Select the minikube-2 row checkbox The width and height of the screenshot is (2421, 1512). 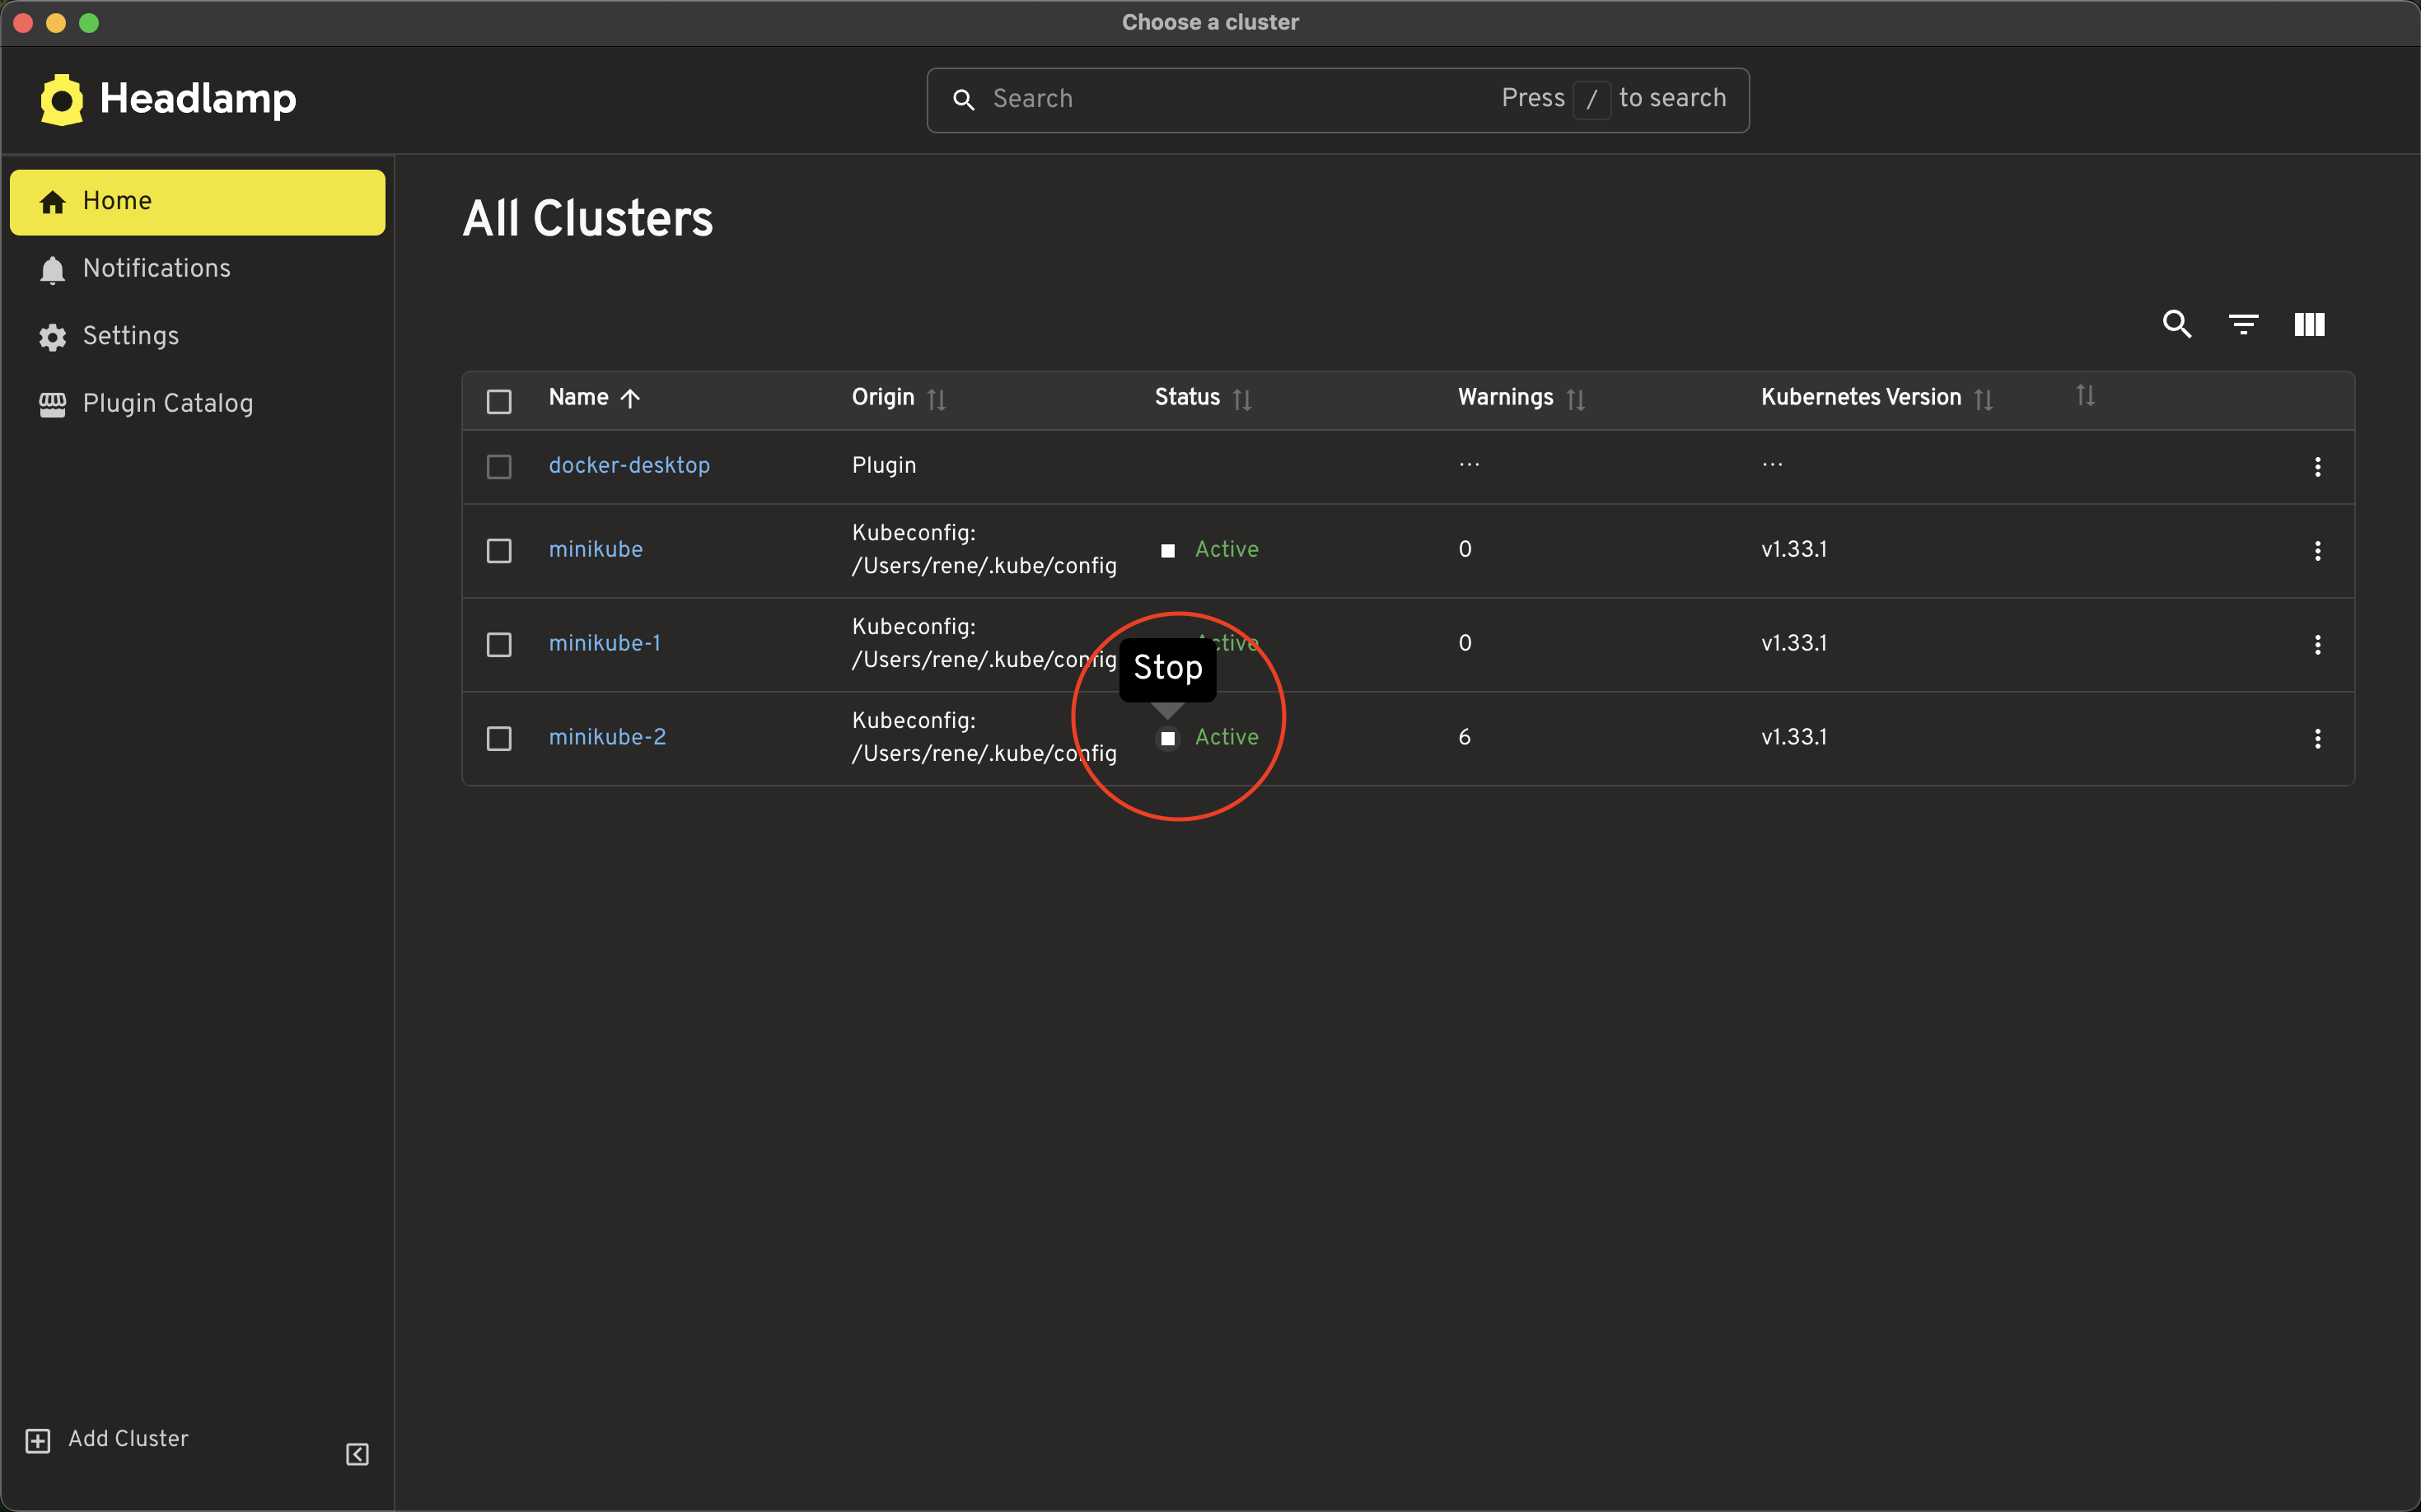point(499,738)
